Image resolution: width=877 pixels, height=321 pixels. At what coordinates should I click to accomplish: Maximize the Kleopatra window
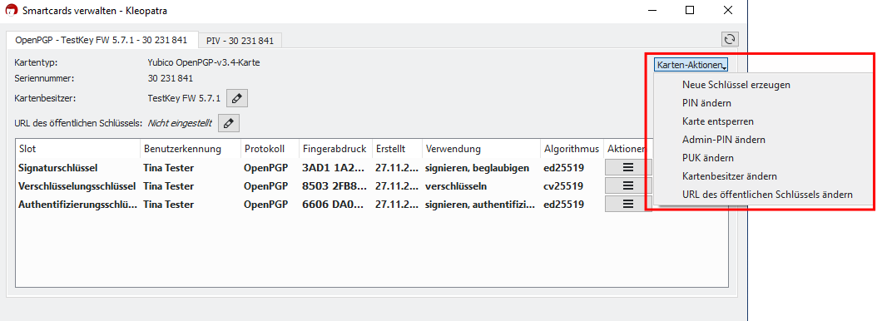pos(690,10)
